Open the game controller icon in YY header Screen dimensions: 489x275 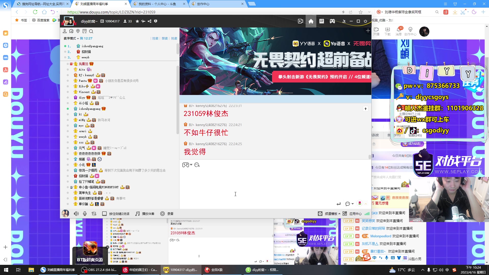(x=332, y=21)
